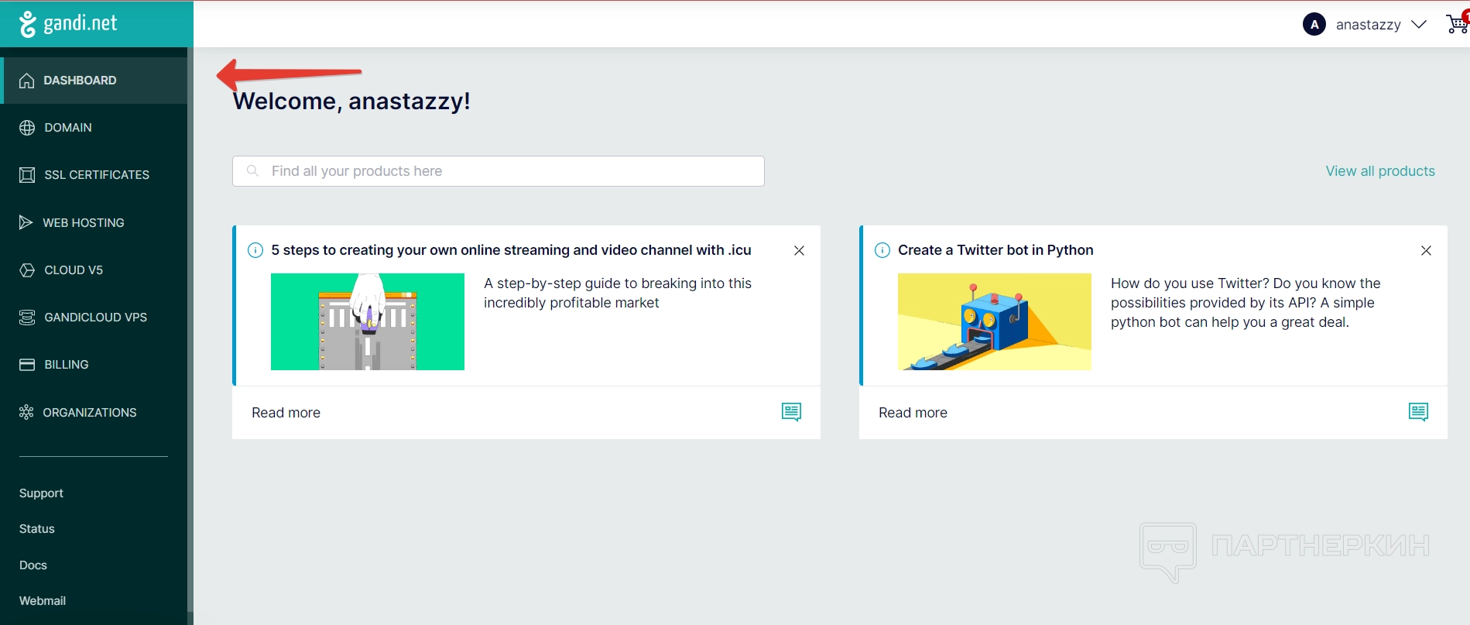Open the shopping cart

(1458, 23)
